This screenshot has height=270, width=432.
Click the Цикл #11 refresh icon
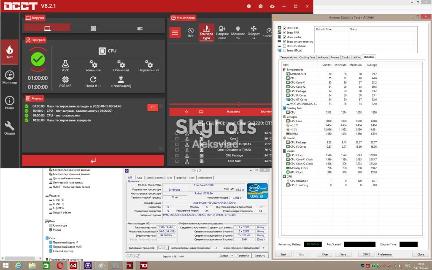point(93,80)
